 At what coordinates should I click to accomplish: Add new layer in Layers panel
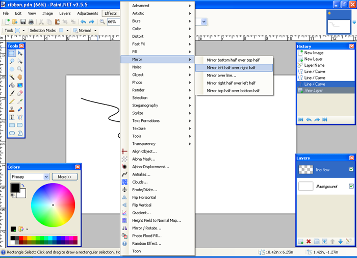point(300,241)
